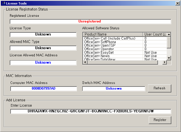The width and height of the screenshot is (181, 132).
Task: Click the Switch MAC Address field
Action: 113,88
